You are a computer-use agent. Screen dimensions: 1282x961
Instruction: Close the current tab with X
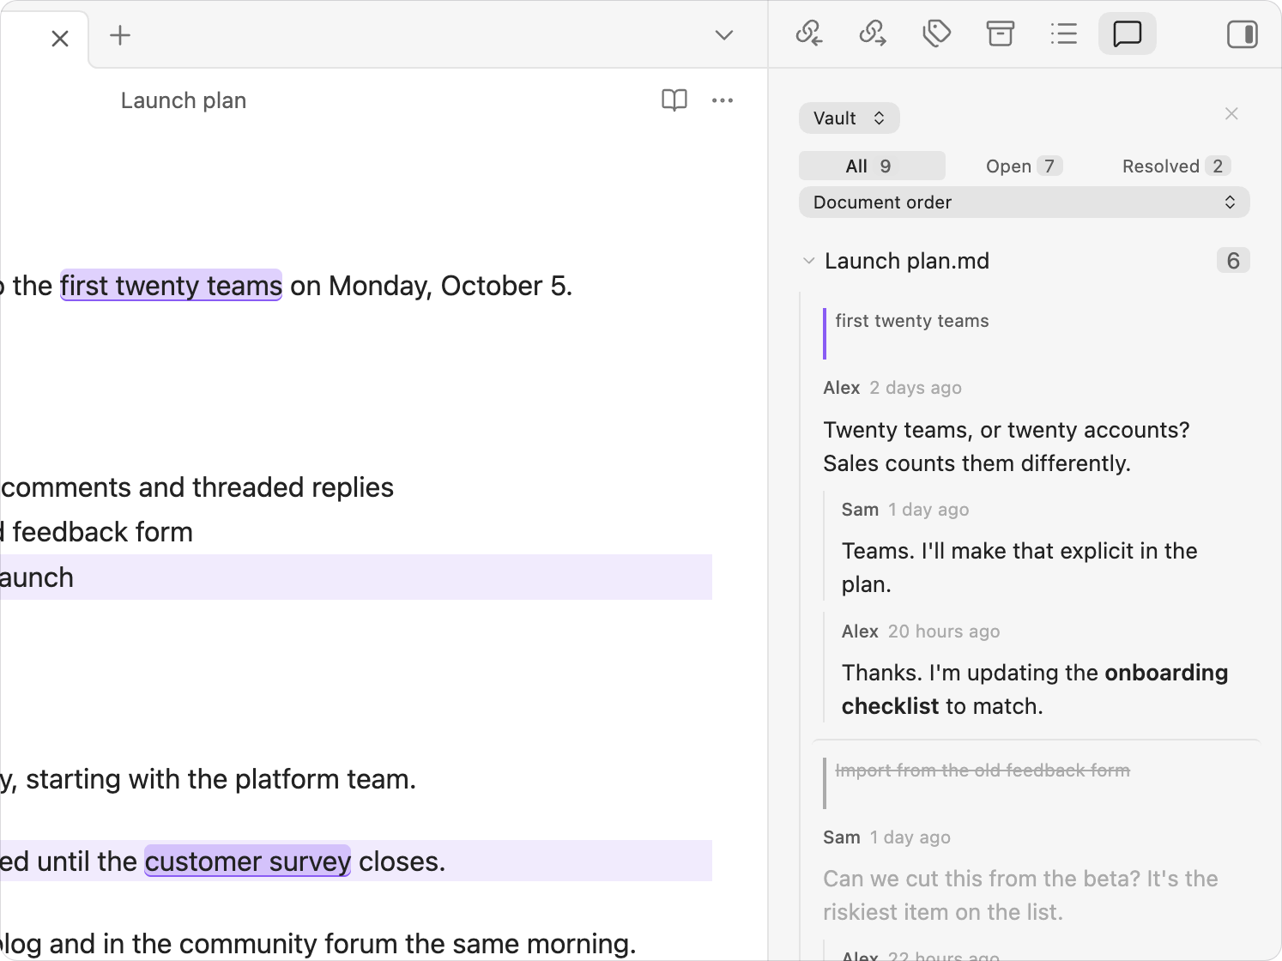point(60,39)
